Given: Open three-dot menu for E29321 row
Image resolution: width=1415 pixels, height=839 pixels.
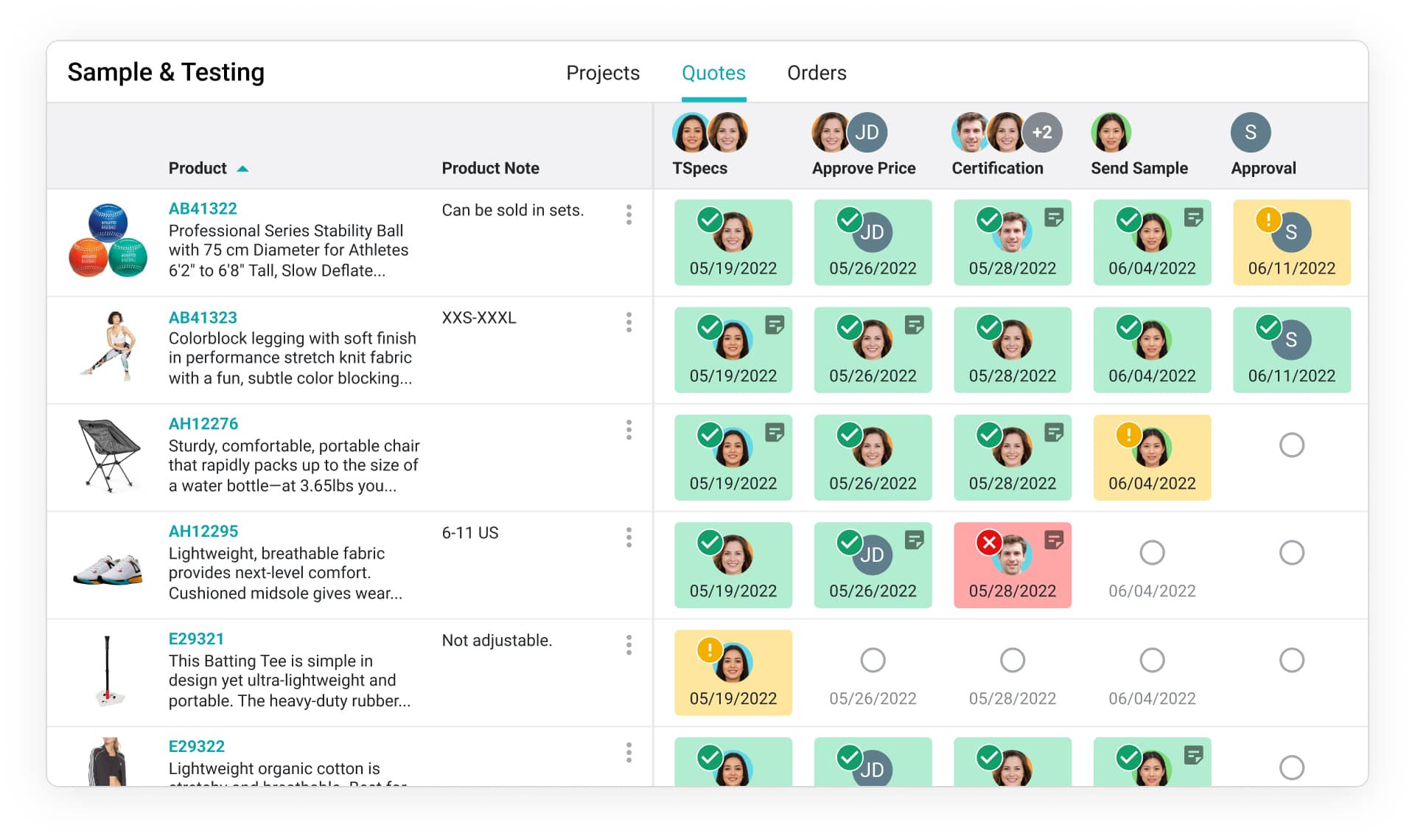Looking at the screenshot, I should coord(629,645).
